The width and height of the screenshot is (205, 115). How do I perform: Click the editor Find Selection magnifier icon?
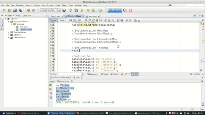click(86, 20)
